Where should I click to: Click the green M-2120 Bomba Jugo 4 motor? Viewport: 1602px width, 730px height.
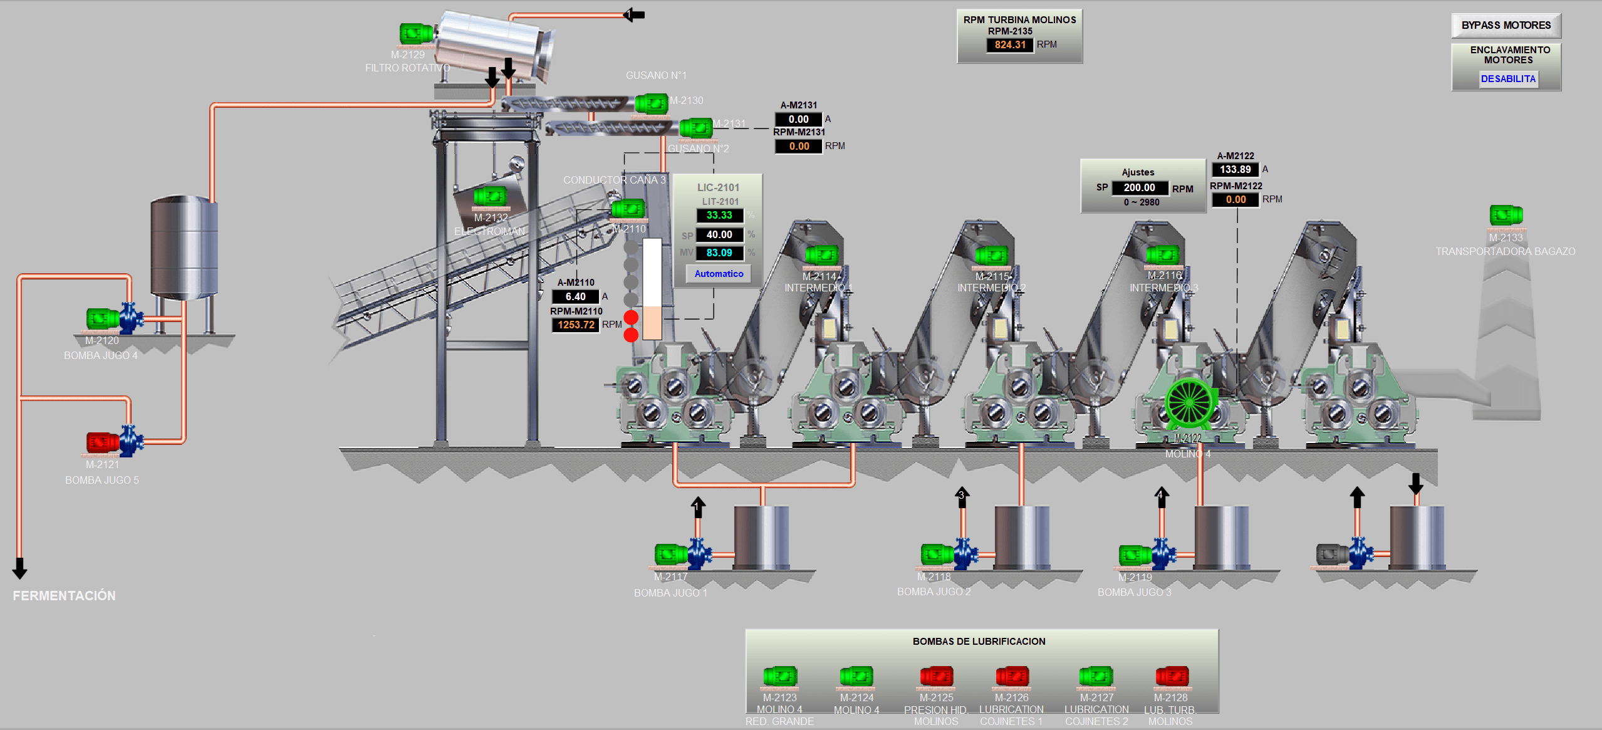pyautogui.click(x=103, y=319)
